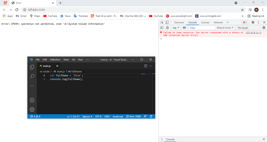267x142 pixels.
Task: Expand more DevTools tabs chevron
Action: tap(228, 22)
